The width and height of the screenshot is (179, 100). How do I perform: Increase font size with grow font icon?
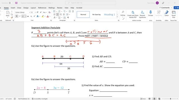(x=37, y=12)
